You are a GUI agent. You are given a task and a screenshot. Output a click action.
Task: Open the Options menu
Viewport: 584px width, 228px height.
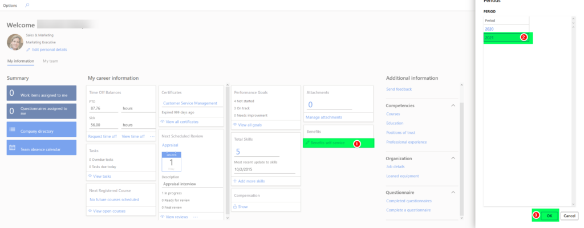click(10, 6)
